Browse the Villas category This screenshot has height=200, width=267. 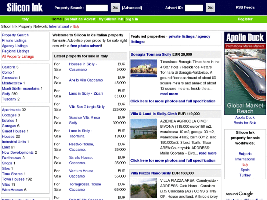[6, 185]
